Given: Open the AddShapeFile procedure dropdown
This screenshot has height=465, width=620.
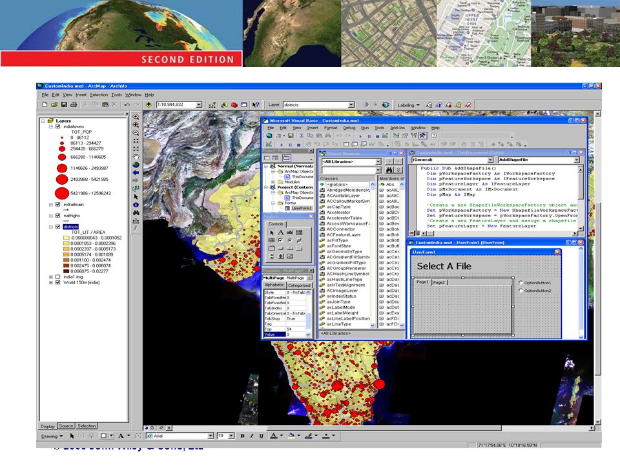Looking at the screenshot, I should coord(577,160).
